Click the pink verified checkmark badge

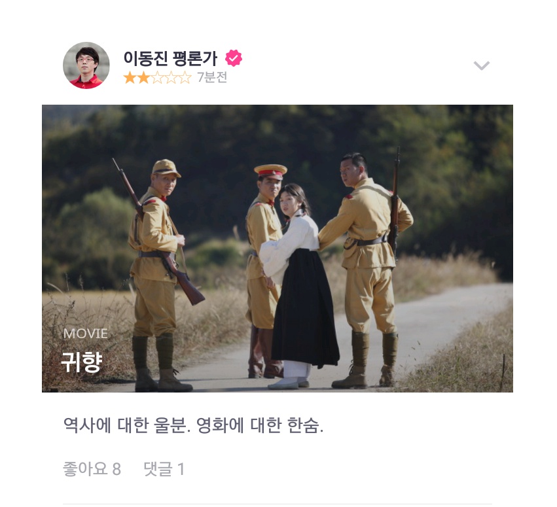pyautogui.click(x=234, y=58)
